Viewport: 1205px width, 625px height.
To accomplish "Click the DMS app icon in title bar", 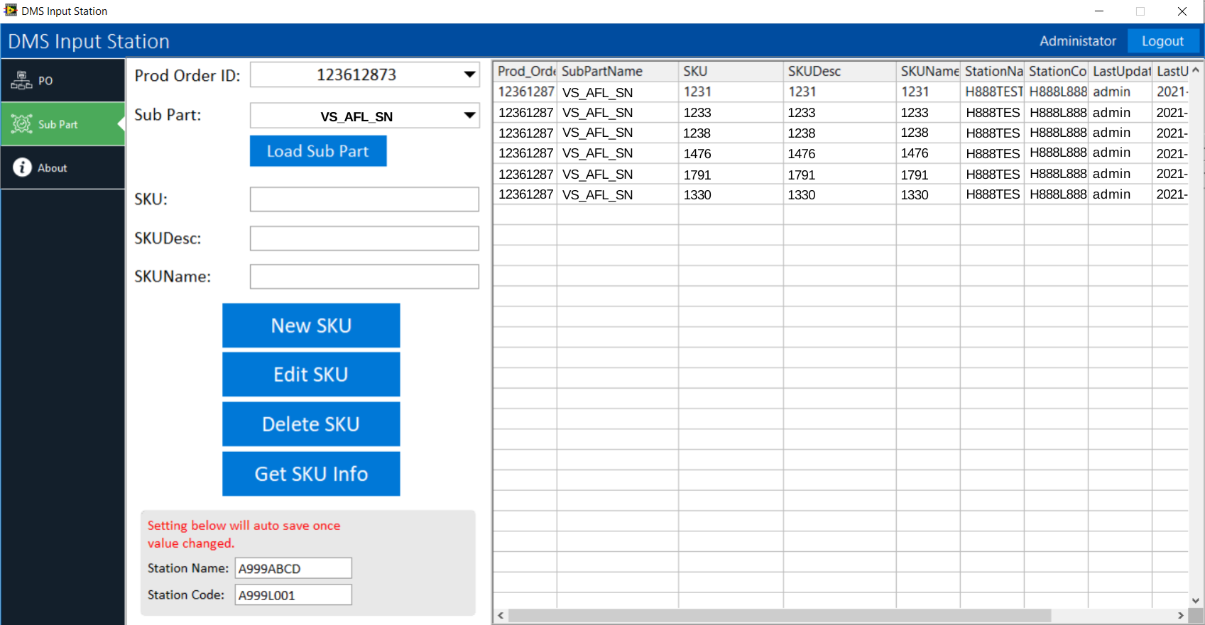I will tap(10, 11).
